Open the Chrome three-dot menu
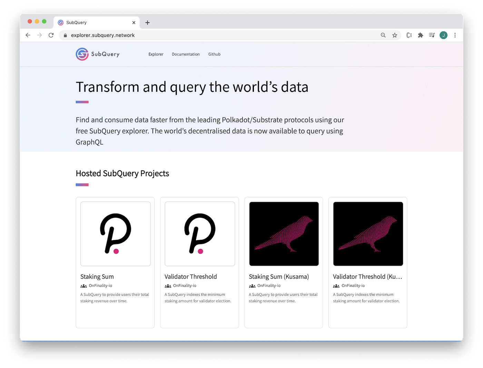The image size is (483, 368). click(455, 35)
